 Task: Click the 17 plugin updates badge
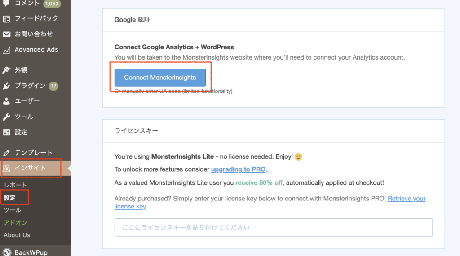tap(53, 86)
